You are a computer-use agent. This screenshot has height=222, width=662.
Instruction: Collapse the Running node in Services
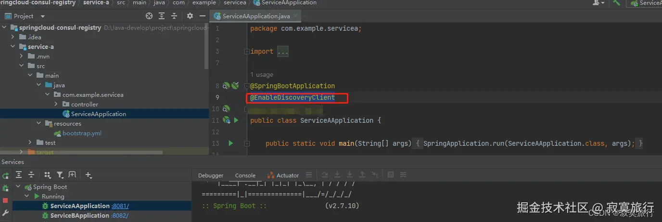[x=27, y=197]
